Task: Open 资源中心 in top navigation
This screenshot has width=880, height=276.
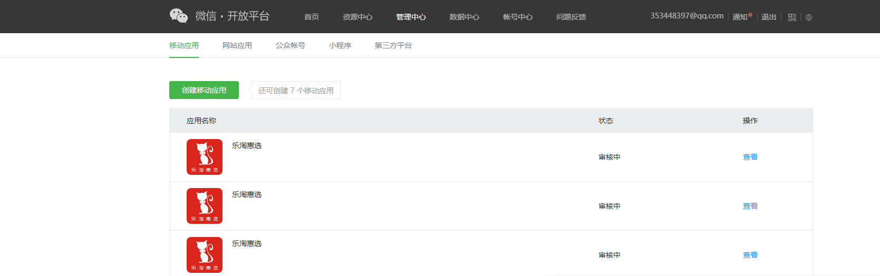Action: coord(357,17)
